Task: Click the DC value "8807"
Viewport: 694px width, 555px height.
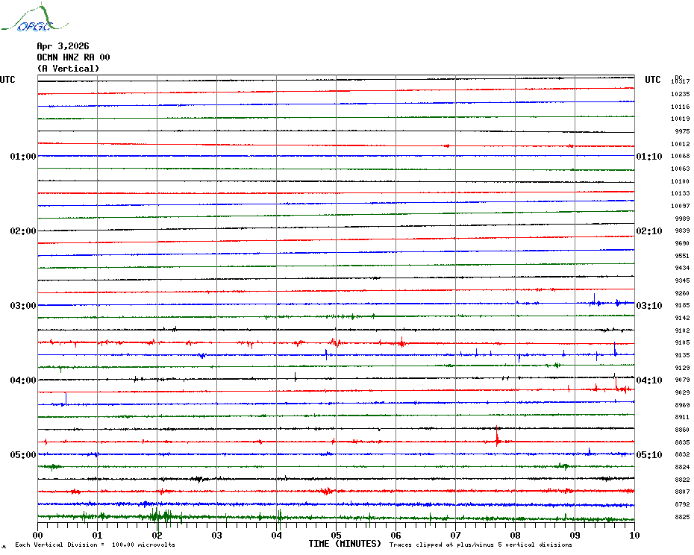Action: 682,492
